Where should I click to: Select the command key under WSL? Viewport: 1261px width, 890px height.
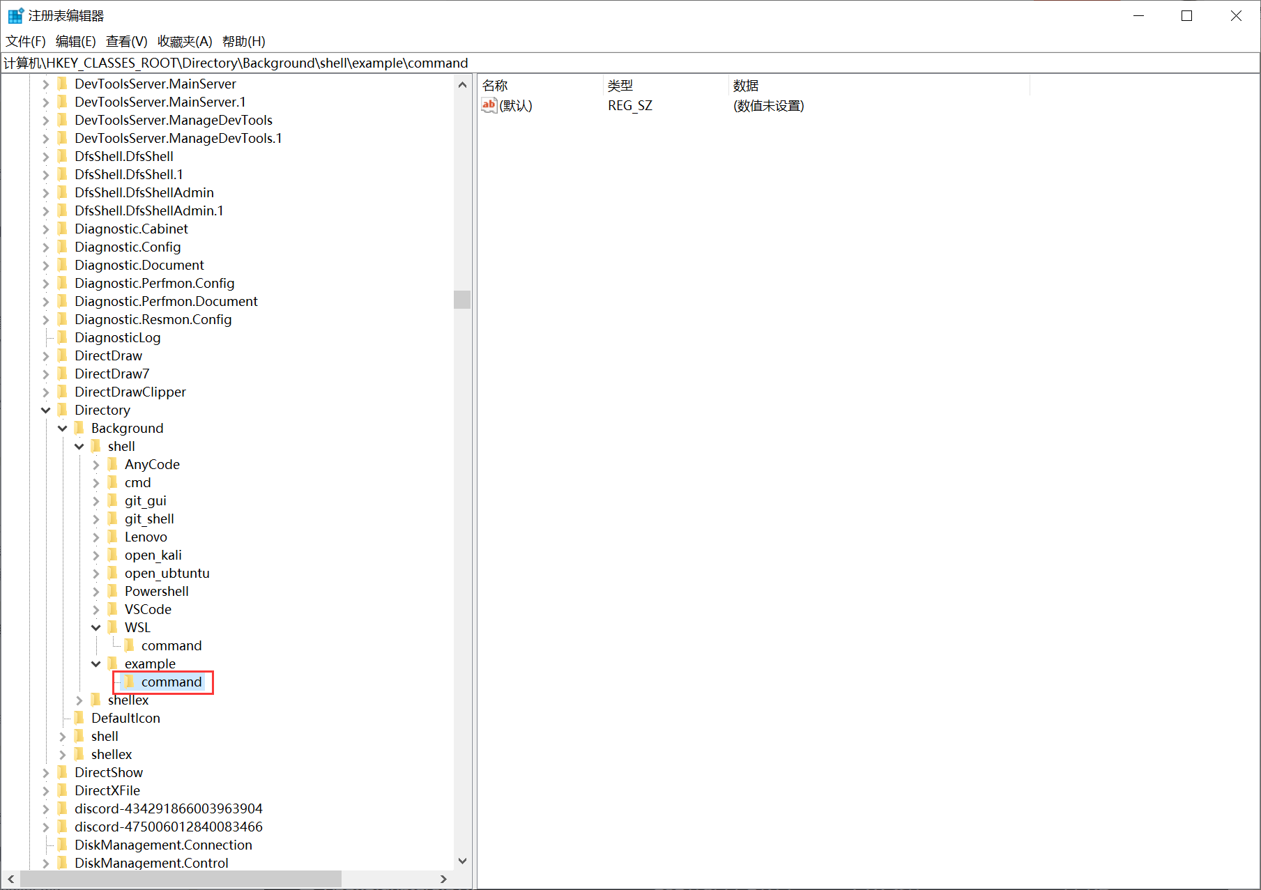(x=171, y=645)
